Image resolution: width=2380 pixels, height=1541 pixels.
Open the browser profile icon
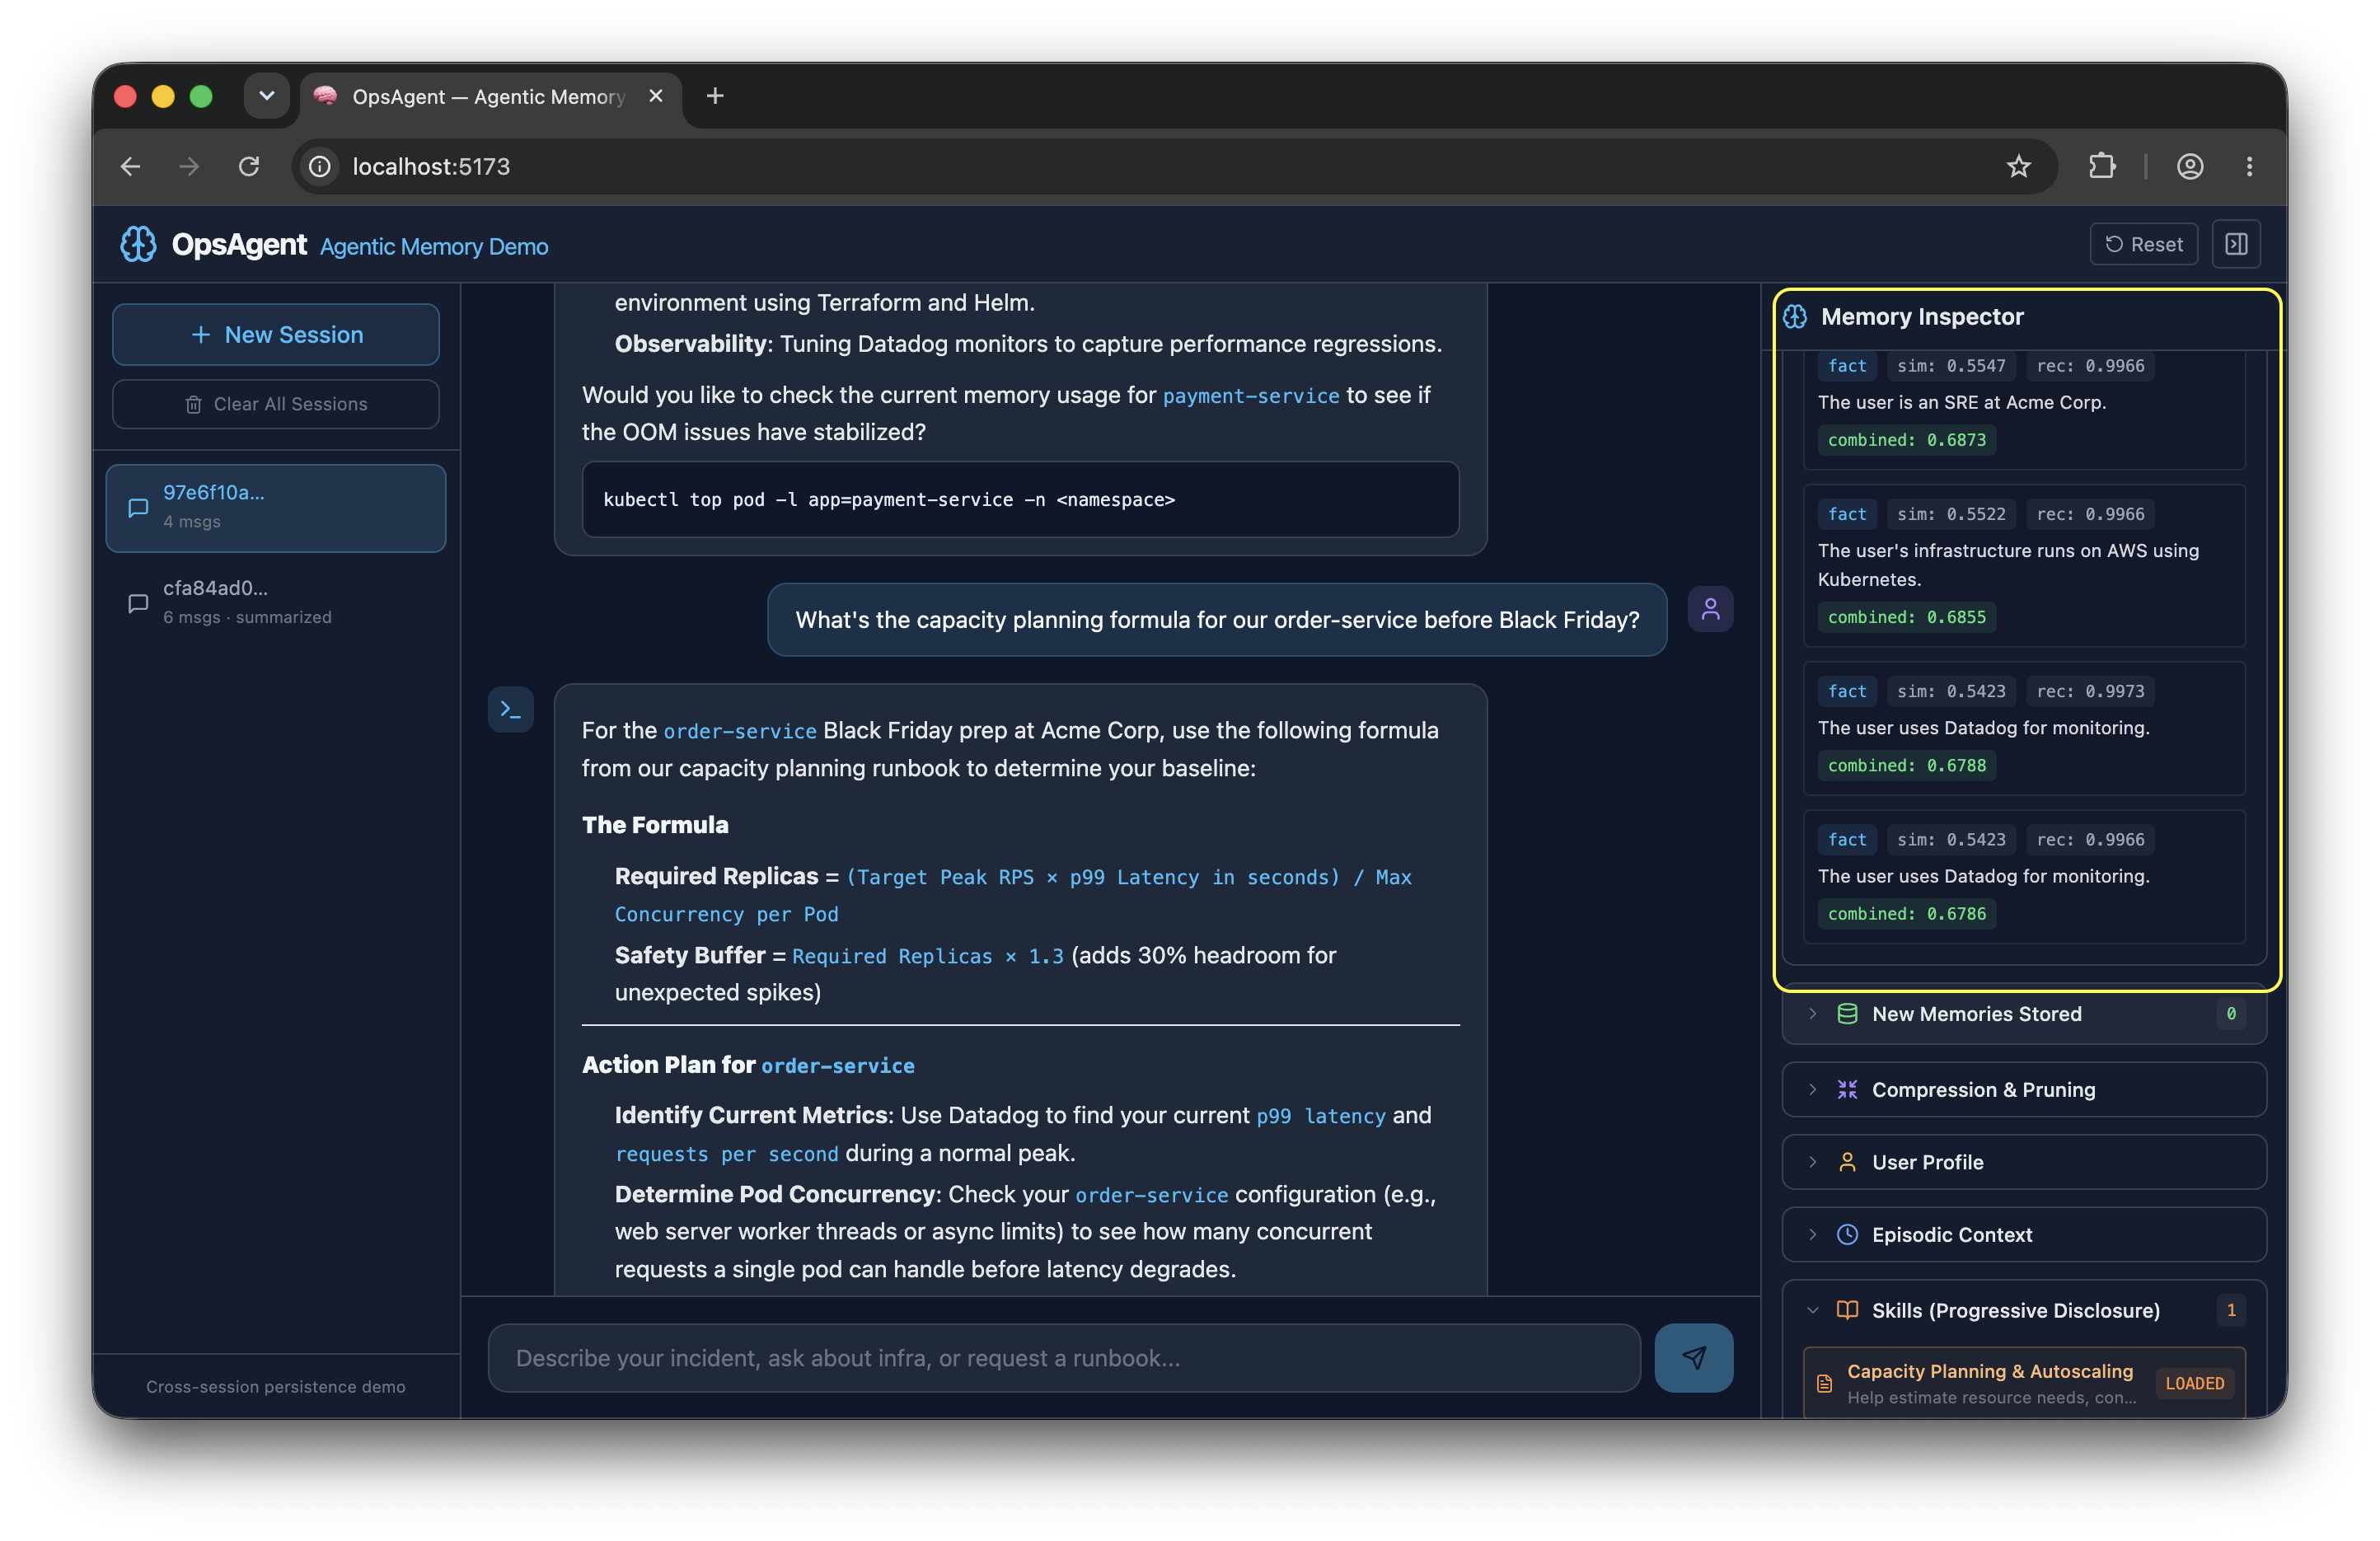coord(2190,166)
